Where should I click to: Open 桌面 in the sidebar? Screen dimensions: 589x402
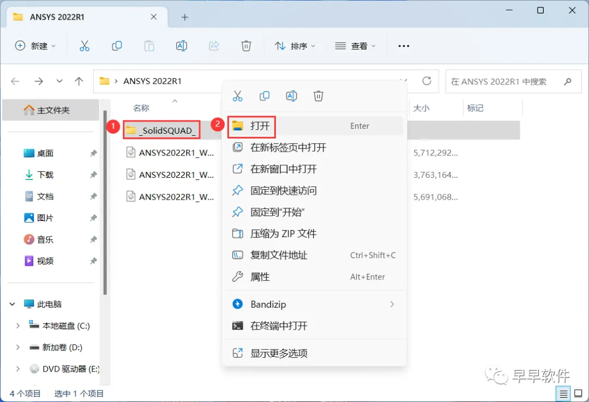[x=45, y=153]
